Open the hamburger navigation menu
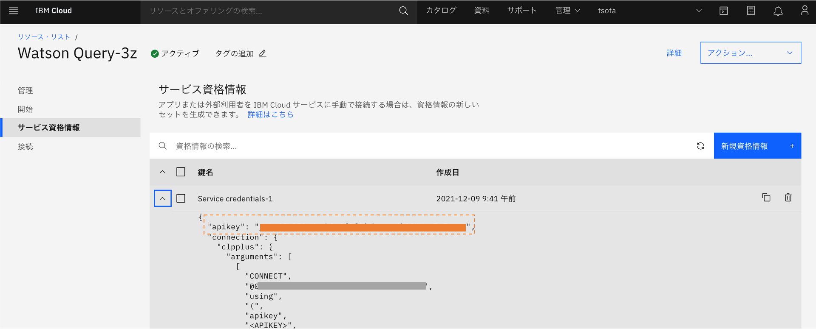 pos(13,11)
